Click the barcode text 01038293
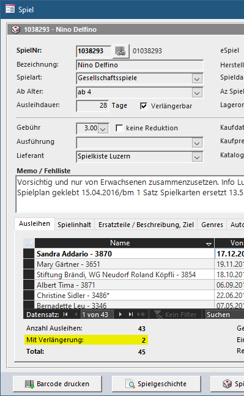Viewport: 244px width, 396px height. (147, 51)
